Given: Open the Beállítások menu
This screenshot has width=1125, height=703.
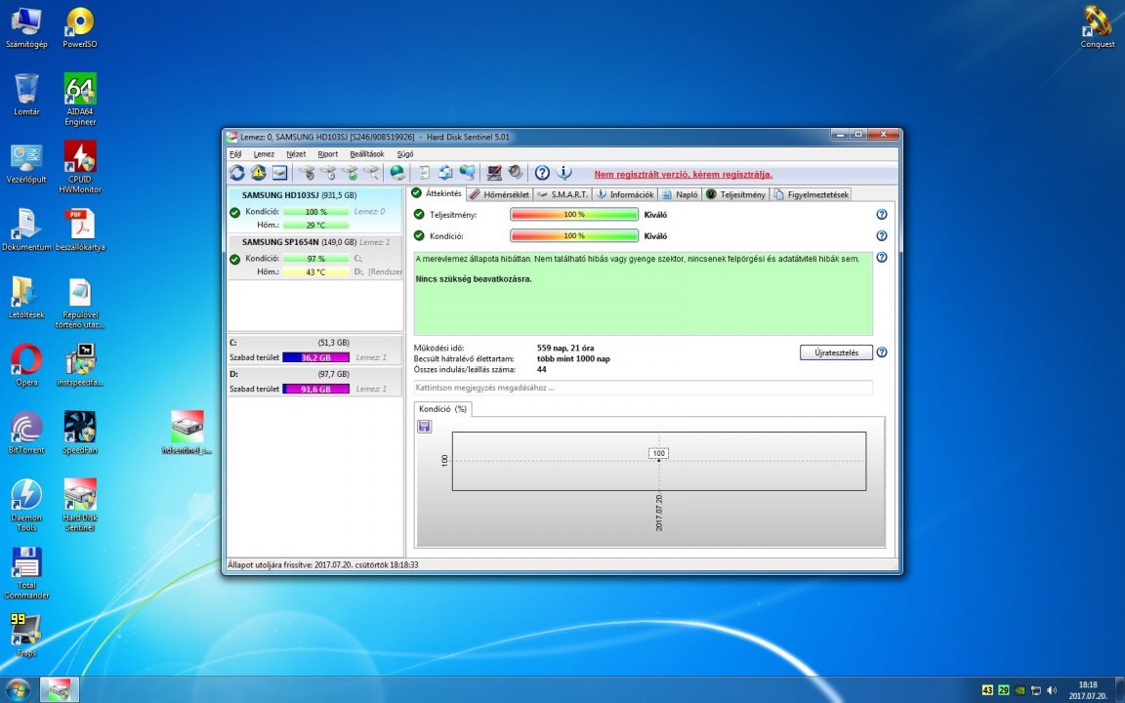Looking at the screenshot, I should tap(366, 154).
